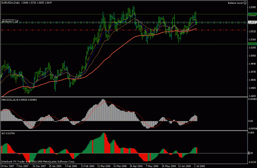The height and width of the screenshot is (168, 257).
Task: Click the '2 Jul 2008' date label
Action: 199,166
